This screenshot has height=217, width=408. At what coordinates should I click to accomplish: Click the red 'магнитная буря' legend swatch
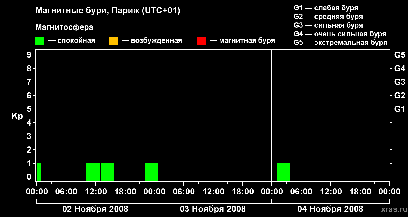click(201, 41)
